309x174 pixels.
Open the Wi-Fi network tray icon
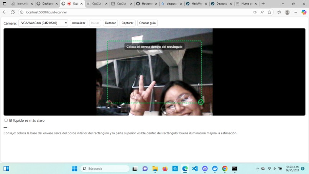(x=269, y=169)
